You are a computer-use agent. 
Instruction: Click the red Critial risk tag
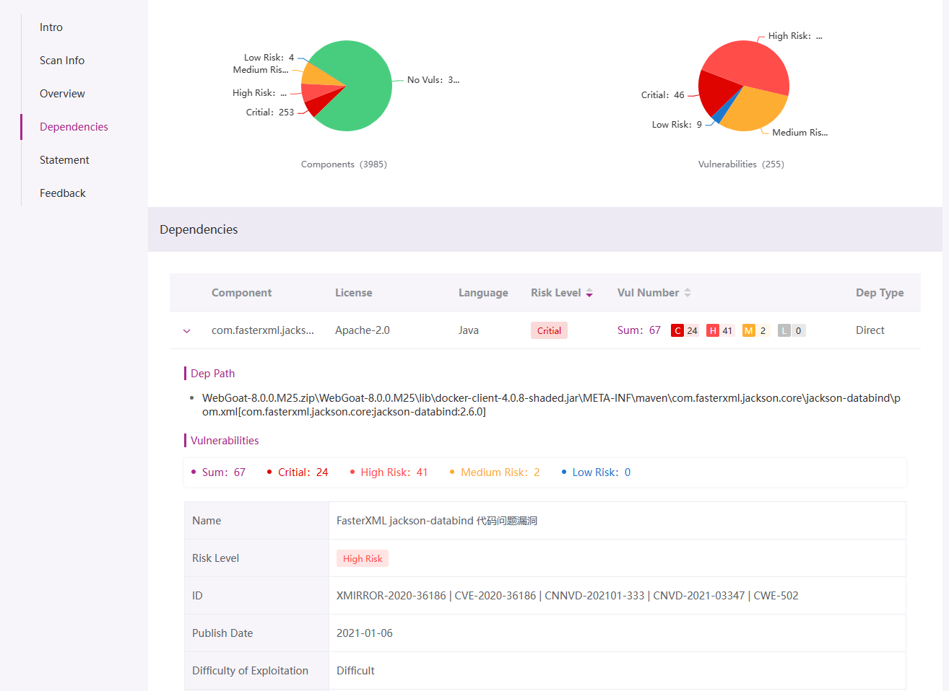(x=549, y=330)
